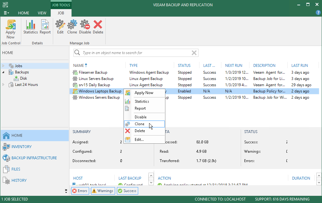The height and width of the screenshot is (203, 322).
Task: Open the main application menu dropdown
Action: (6, 13)
